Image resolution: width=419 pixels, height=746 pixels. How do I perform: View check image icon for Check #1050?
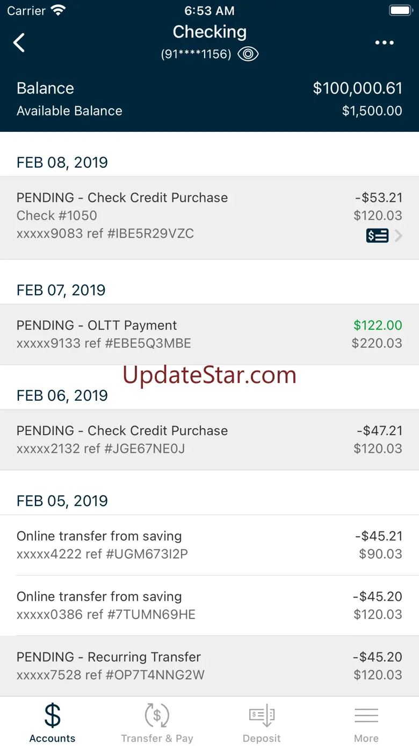[x=377, y=236]
